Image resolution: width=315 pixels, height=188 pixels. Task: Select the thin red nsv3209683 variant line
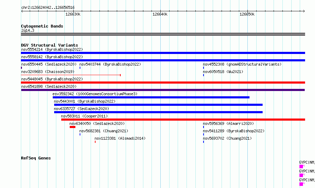[x=71, y=75]
